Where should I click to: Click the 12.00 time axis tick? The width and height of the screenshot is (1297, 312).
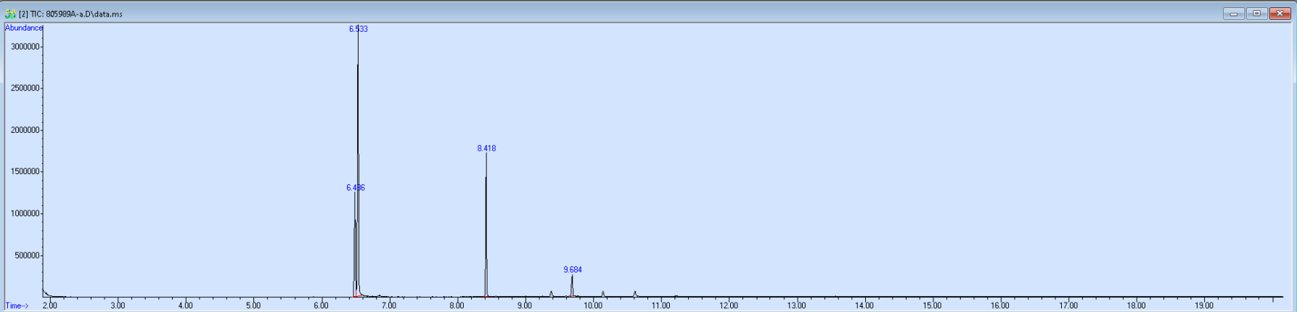[x=729, y=305]
